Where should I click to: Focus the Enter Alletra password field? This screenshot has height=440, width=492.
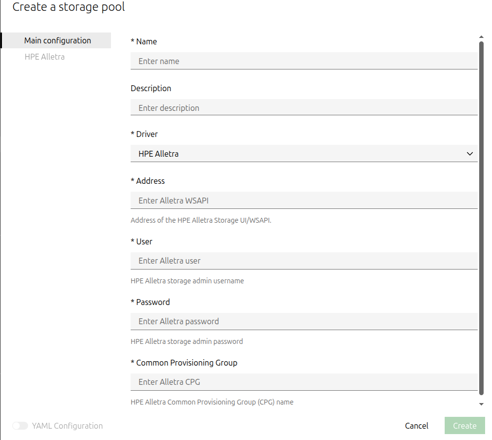(x=304, y=321)
